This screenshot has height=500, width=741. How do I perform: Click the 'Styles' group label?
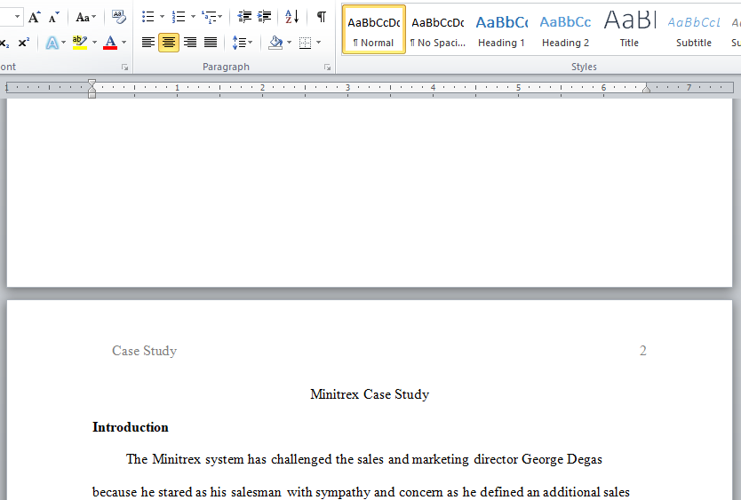pyautogui.click(x=584, y=67)
